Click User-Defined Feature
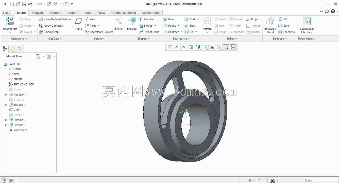339x183 pixels. click(55, 19)
